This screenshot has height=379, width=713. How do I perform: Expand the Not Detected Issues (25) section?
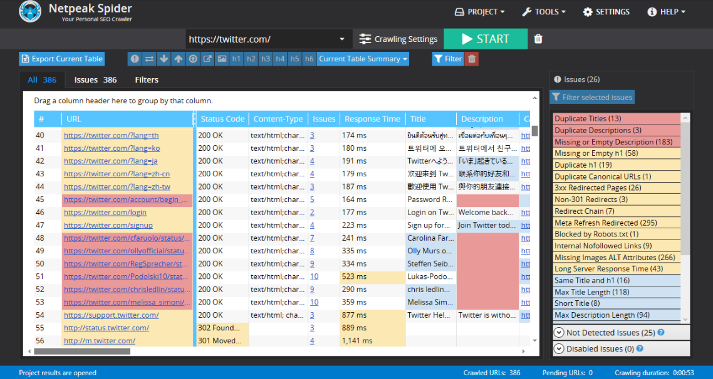621,333
